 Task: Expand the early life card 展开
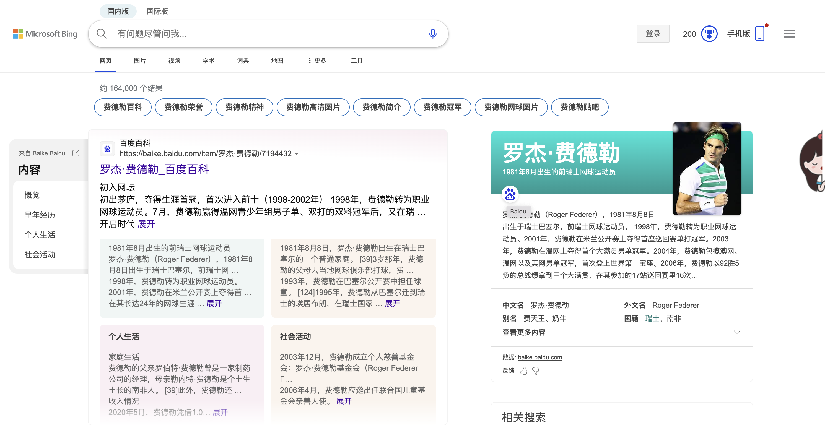click(x=392, y=303)
